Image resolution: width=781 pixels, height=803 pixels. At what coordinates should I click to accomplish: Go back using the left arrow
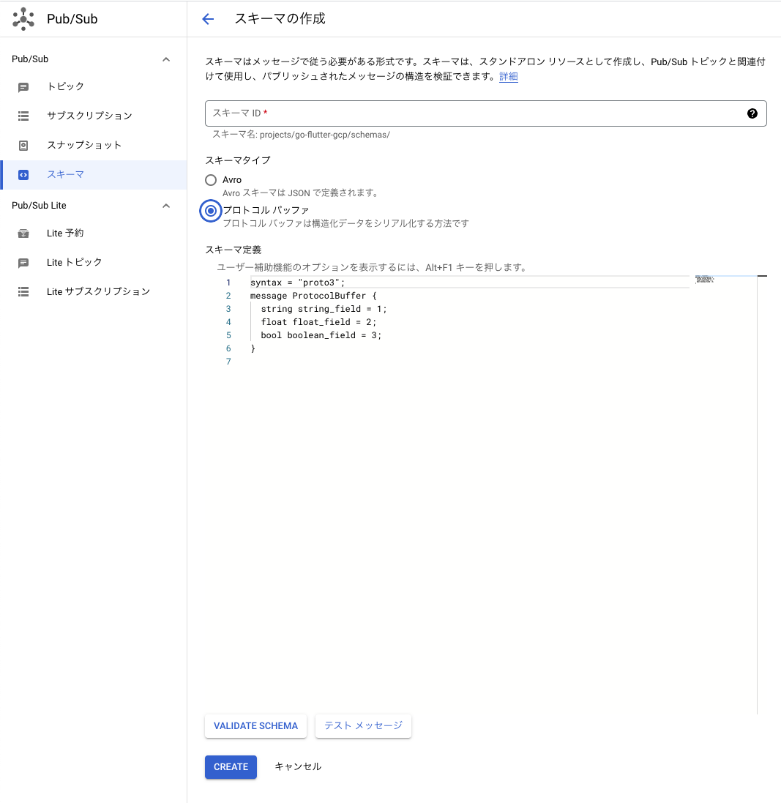(208, 19)
